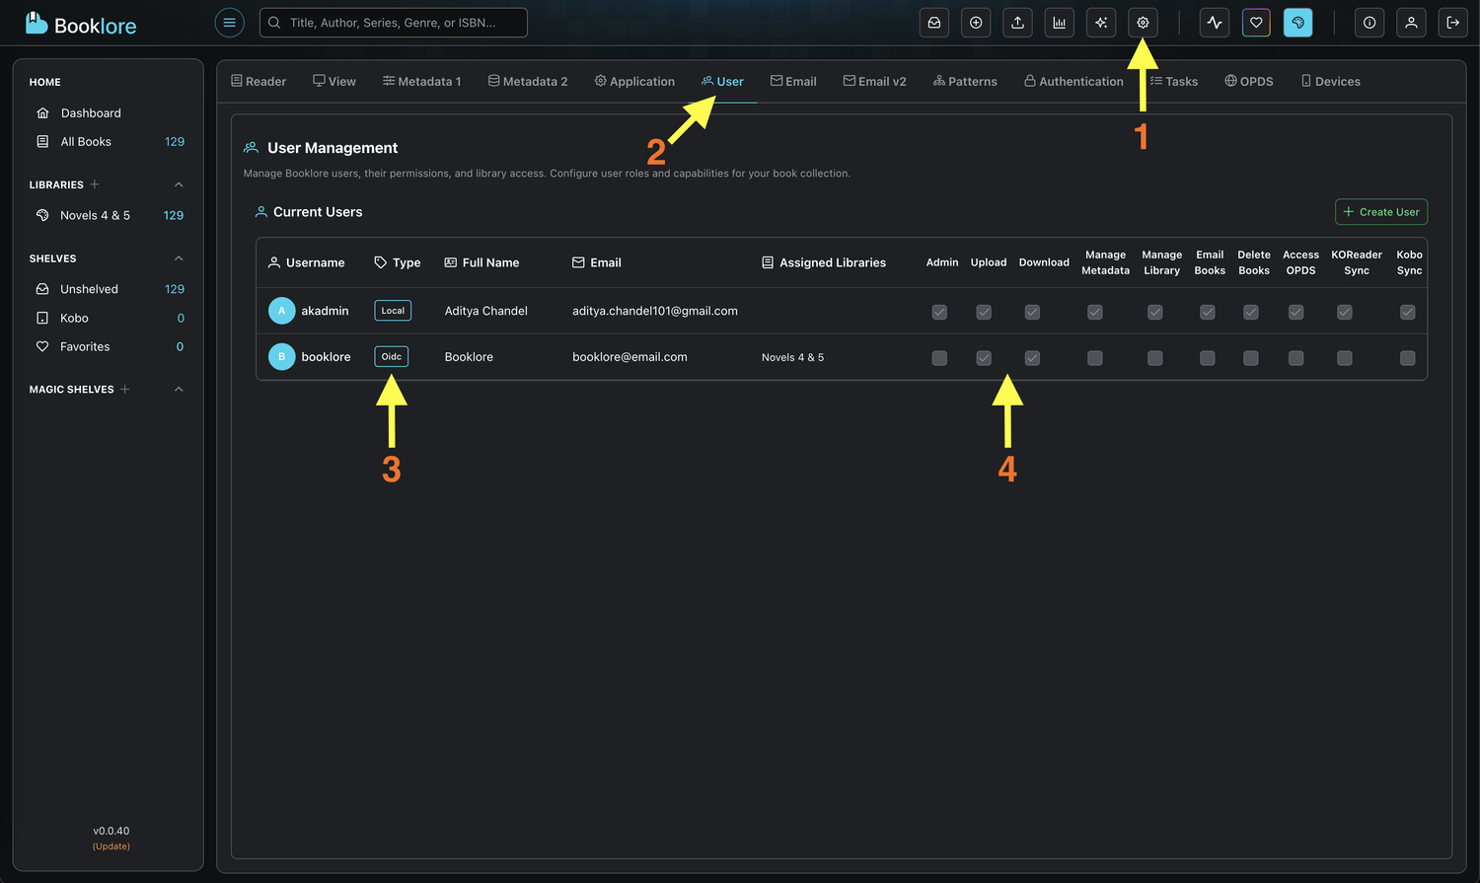Screen dimensions: 1480x883
Task: Click the logout icon in top bar
Action: pyautogui.click(x=1452, y=23)
